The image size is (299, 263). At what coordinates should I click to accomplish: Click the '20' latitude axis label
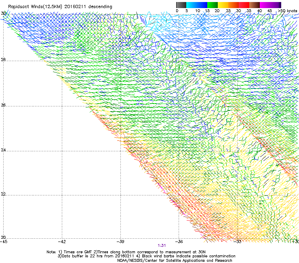coord(3,237)
